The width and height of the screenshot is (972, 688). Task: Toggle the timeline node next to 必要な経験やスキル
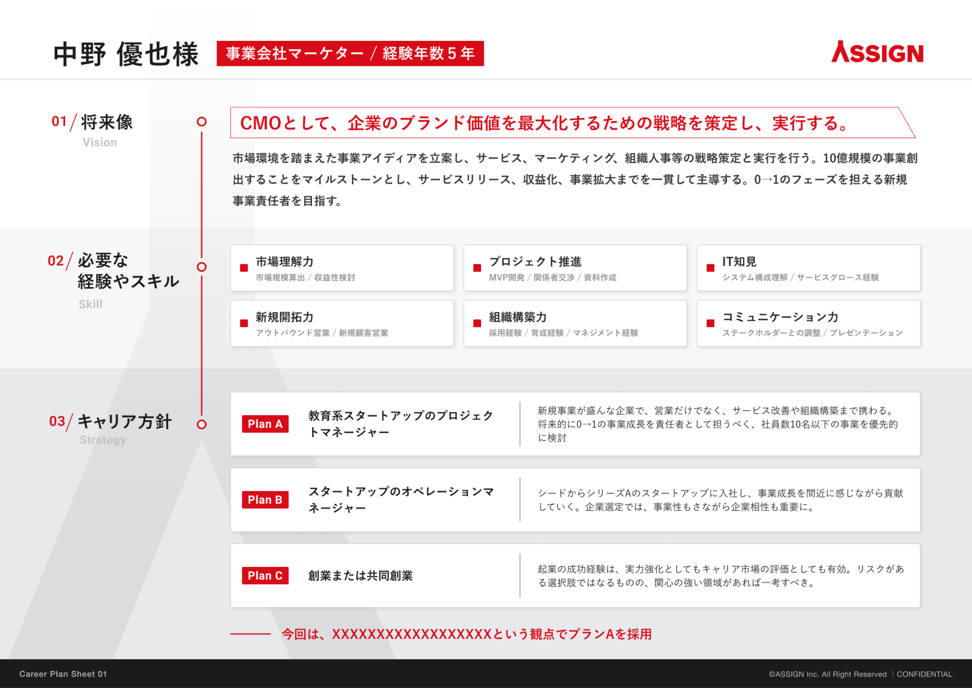pyautogui.click(x=201, y=267)
